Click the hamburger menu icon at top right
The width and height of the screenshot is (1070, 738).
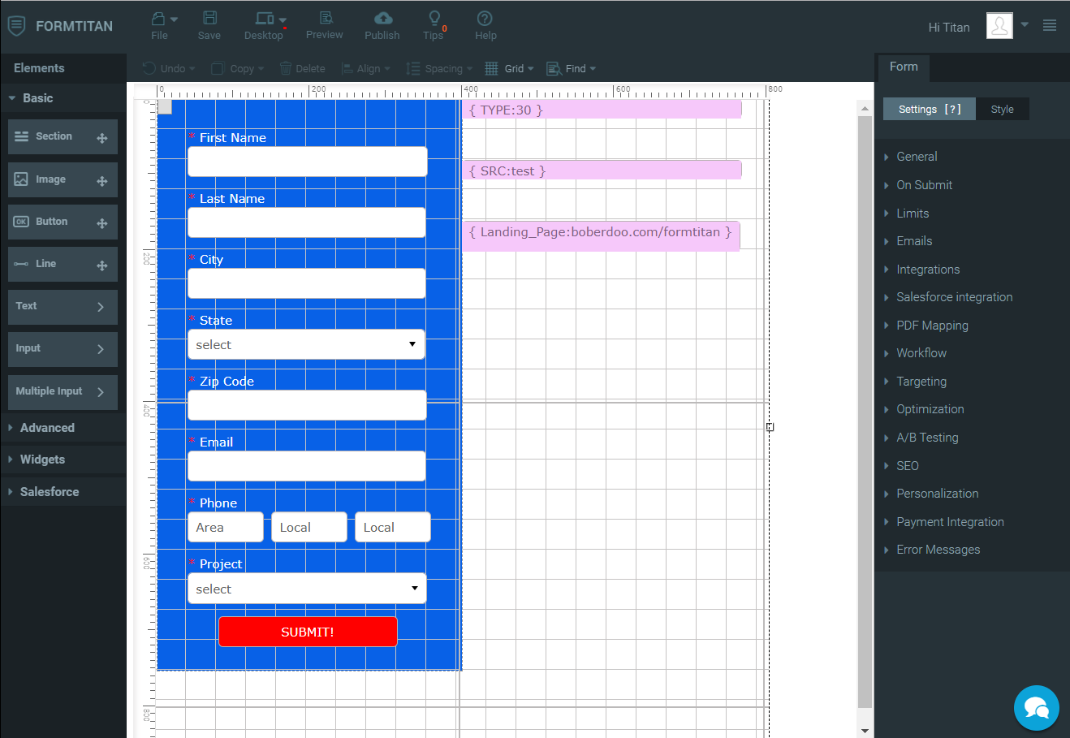pos(1049,26)
